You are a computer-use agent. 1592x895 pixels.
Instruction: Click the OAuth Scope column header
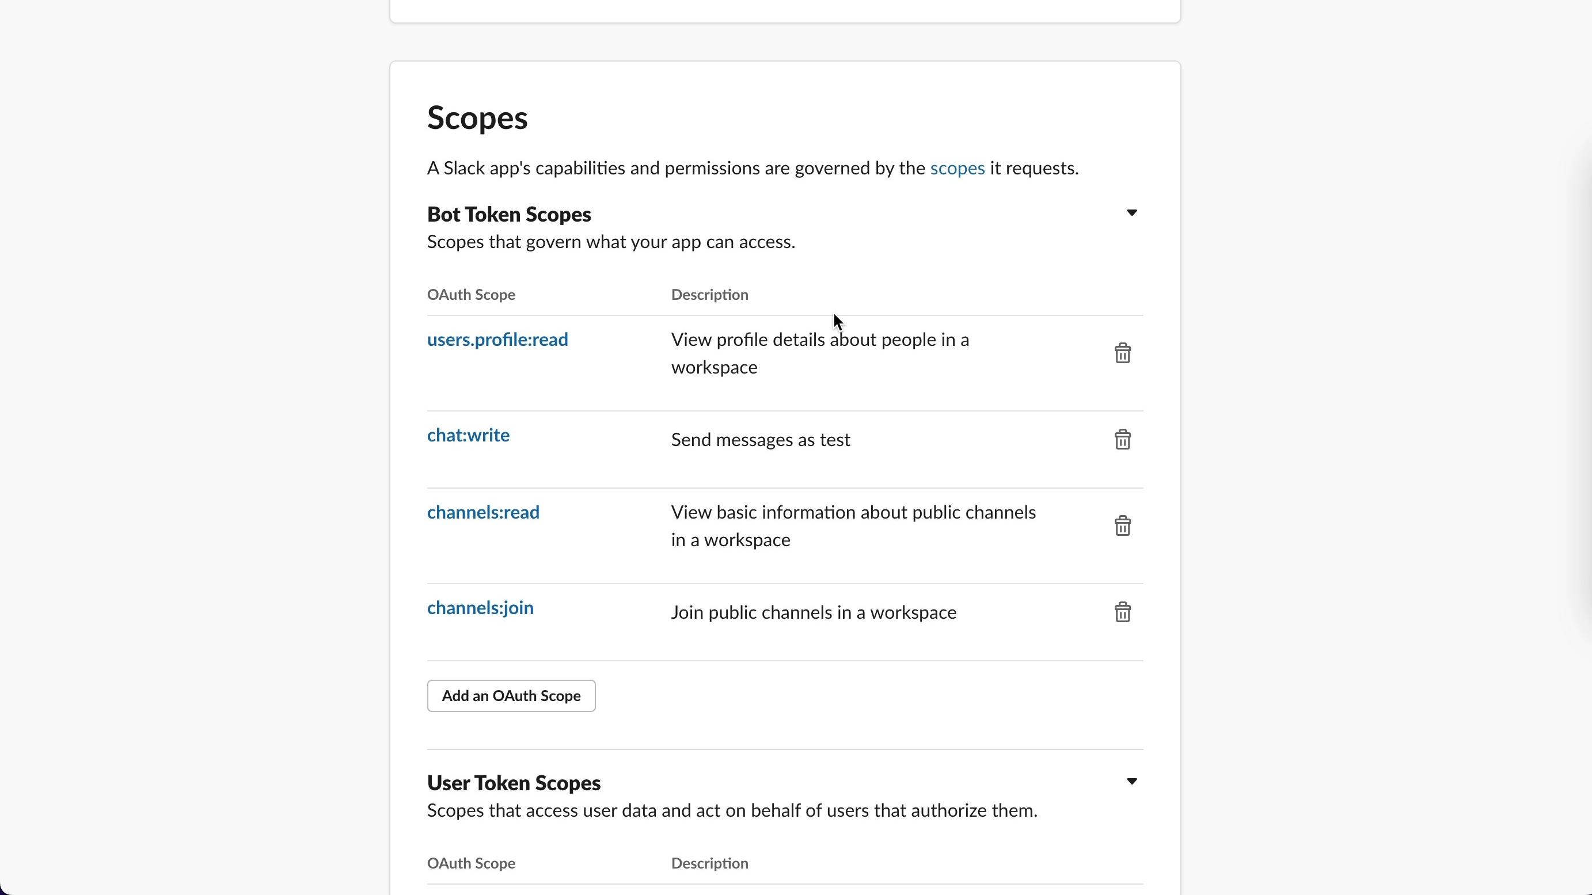[x=470, y=295]
